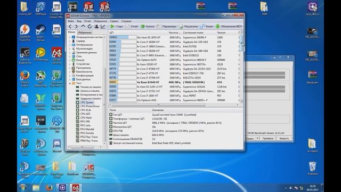Click Обновления BIOS in the toolbar

(229, 27)
